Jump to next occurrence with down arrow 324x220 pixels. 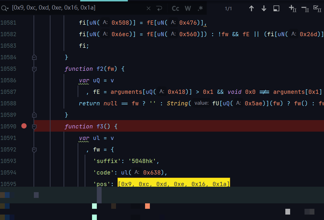point(264,8)
